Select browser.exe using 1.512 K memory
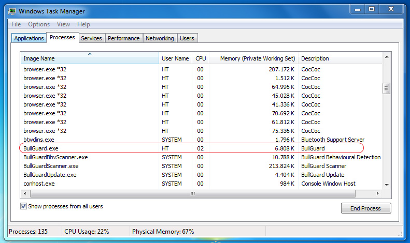The width and height of the screenshot is (410, 243). click(201, 78)
